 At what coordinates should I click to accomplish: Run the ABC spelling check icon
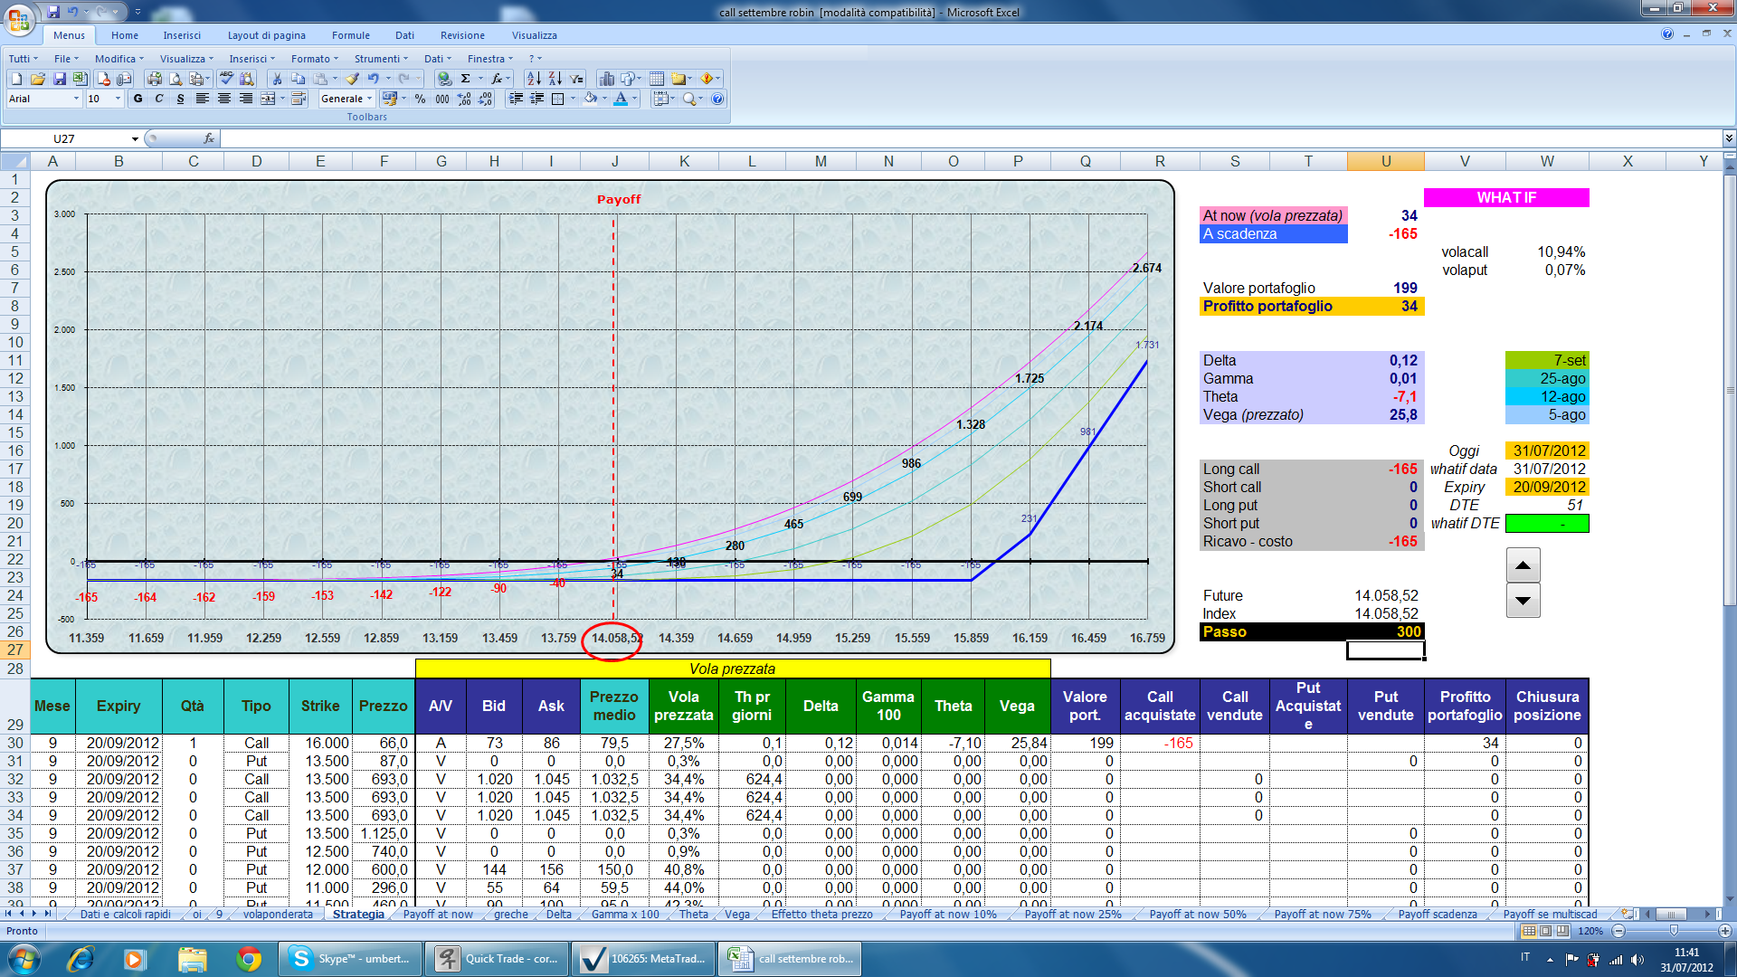point(226,80)
